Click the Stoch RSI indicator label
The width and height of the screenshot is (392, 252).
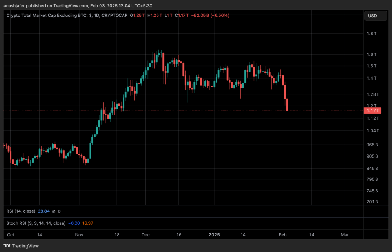36,223
